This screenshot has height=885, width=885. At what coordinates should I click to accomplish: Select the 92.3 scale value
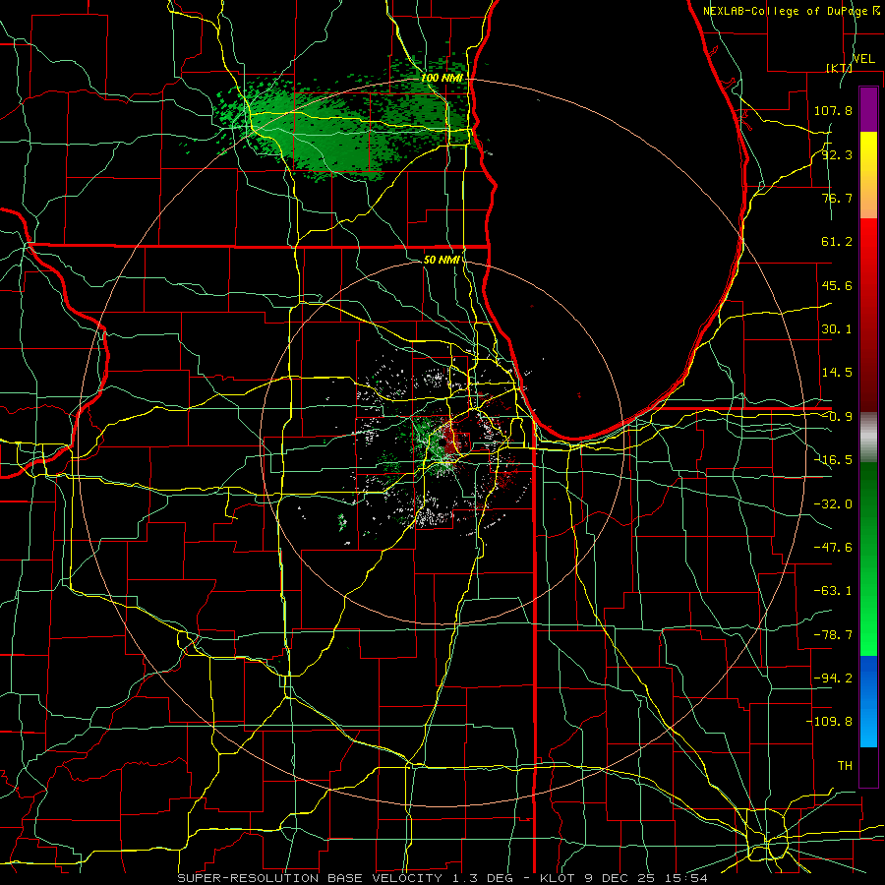pyautogui.click(x=837, y=154)
